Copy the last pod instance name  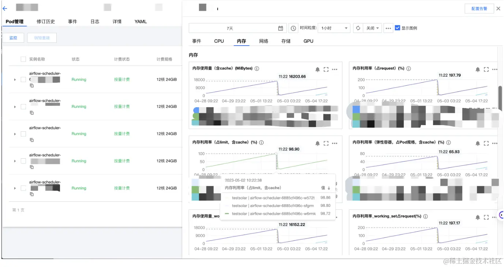[x=31, y=194]
